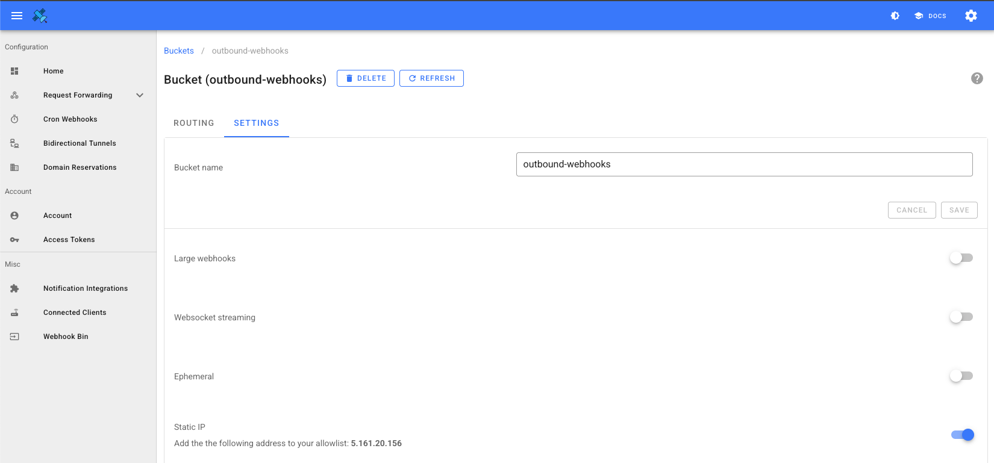994x463 pixels.
Task: Click the Delete bucket button
Action: 365,78
